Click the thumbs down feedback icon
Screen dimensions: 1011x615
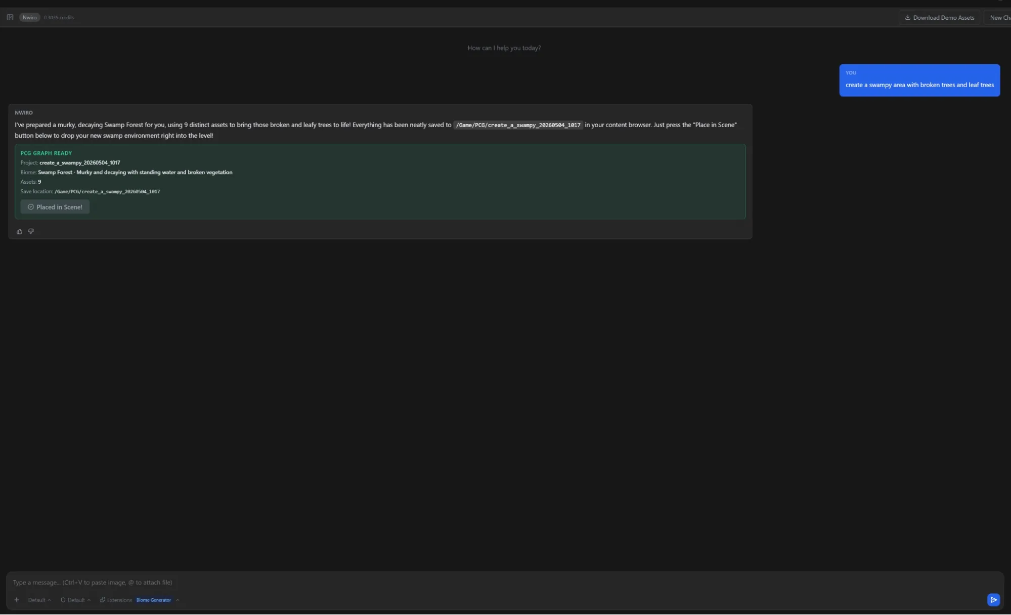[x=31, y=231]
